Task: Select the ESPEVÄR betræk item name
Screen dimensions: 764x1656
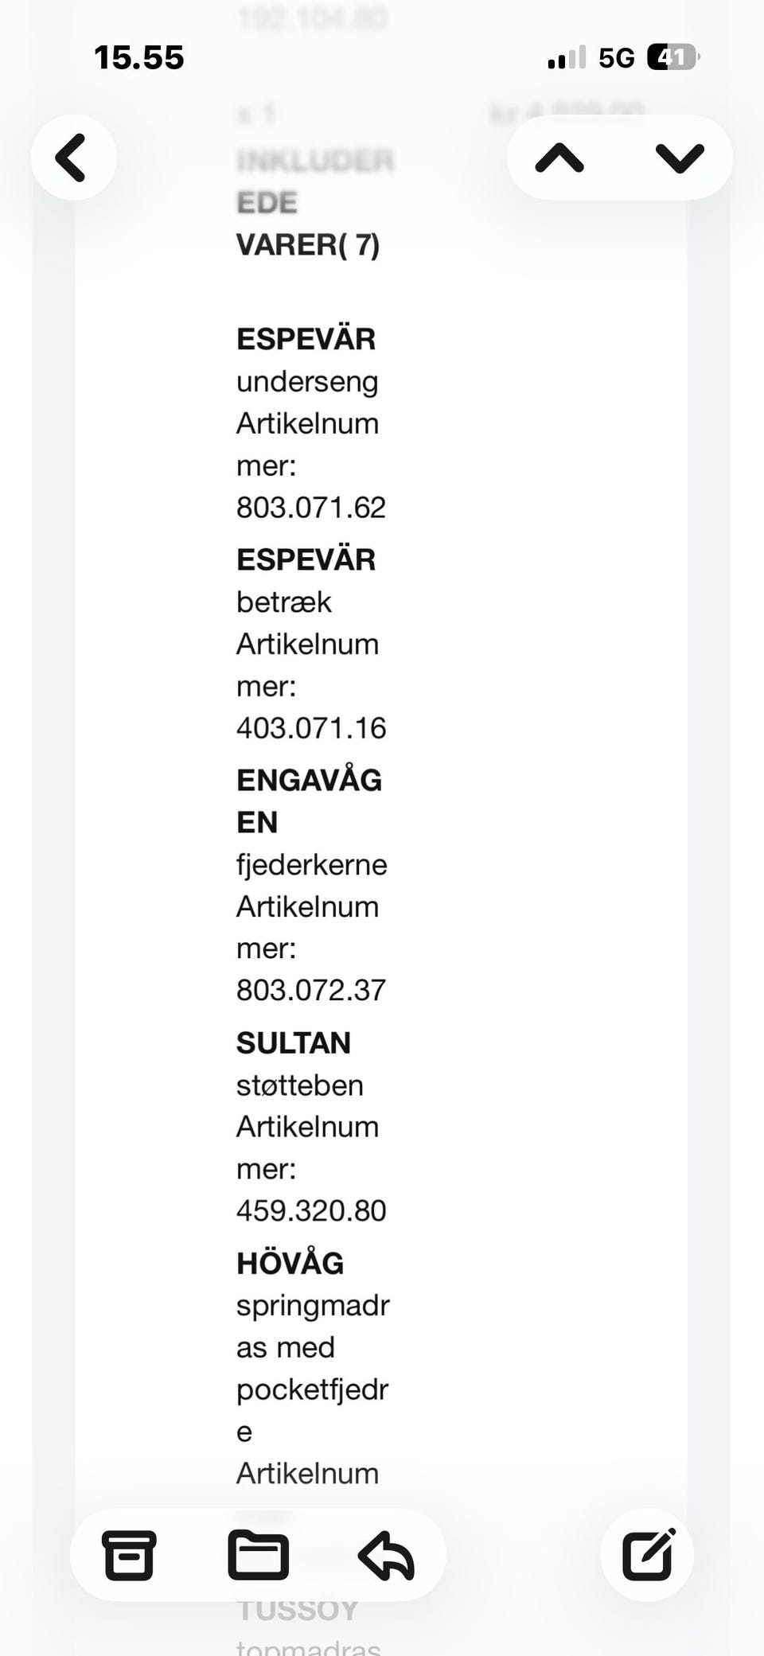Action: click(306, 560)
